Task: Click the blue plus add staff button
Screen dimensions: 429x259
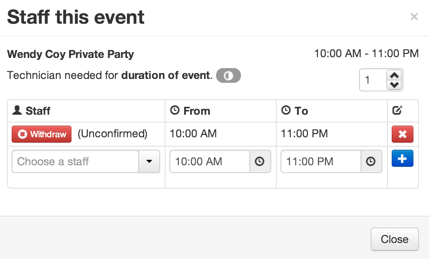Action: coord(402,159)
